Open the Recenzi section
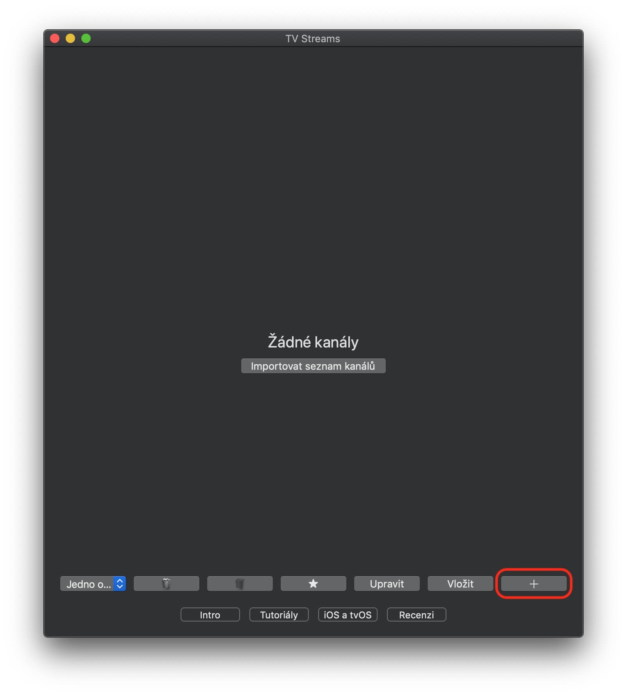Image resolution: width=627 pixels, height=695 pixels. pyautogui.click(x=416, y=614)
